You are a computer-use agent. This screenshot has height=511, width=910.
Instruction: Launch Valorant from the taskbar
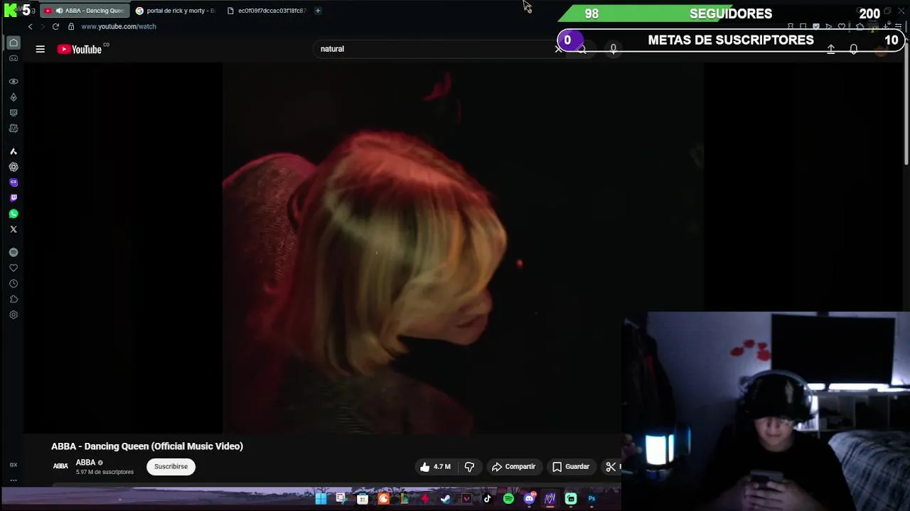pyautogui.click(x=466, y=499)
